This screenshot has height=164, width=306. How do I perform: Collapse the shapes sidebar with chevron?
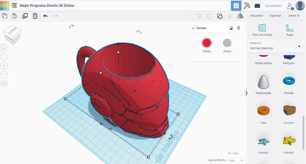click(247, 93)
